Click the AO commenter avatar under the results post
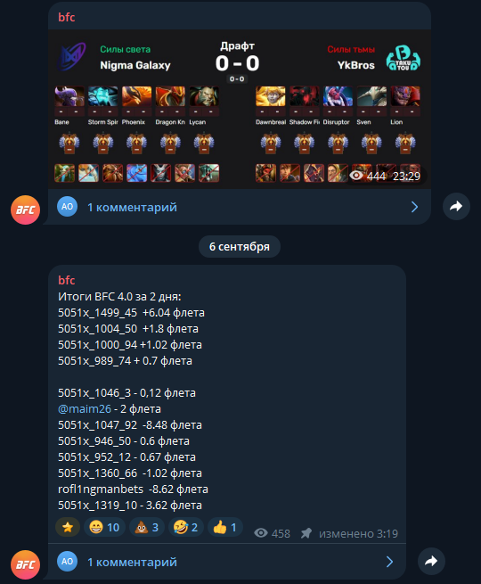 68,562
